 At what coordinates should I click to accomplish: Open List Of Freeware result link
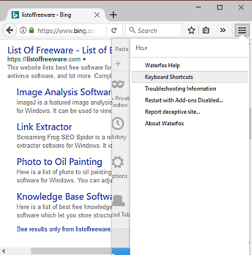pyautogui.click(x=60, y=50)
